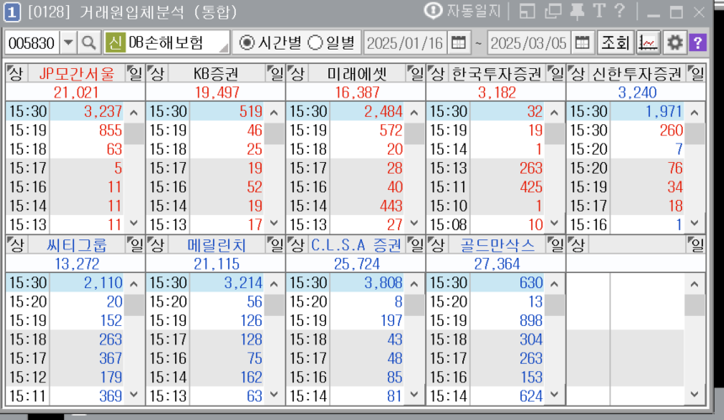Click the font size T icon

point(599,11)
